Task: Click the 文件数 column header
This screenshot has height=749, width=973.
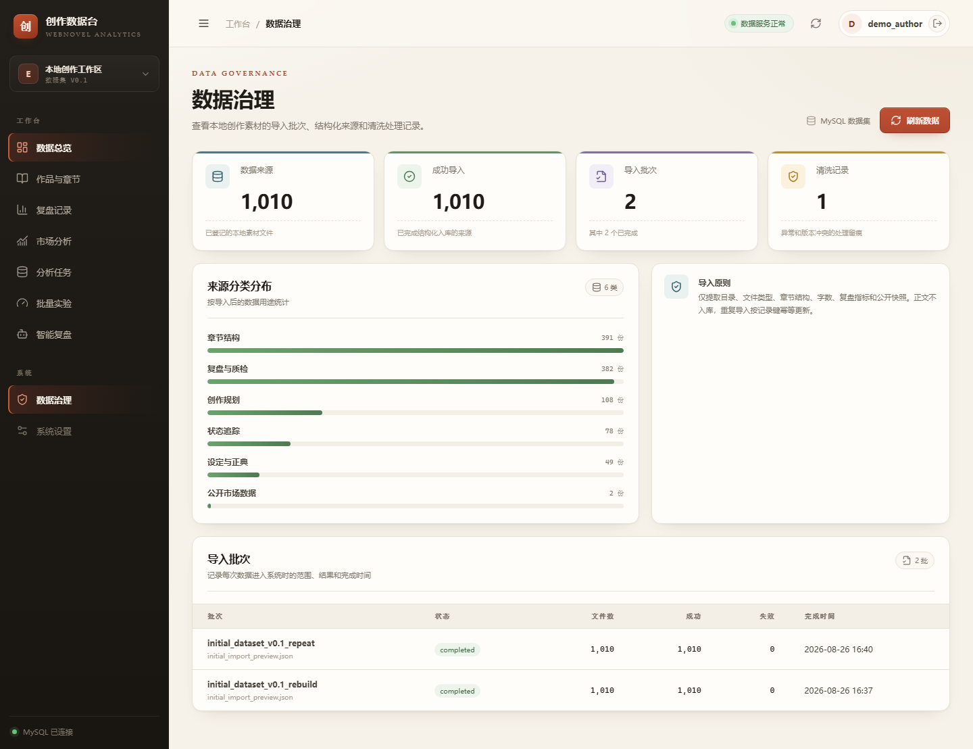Action: [x=603, y=617]
